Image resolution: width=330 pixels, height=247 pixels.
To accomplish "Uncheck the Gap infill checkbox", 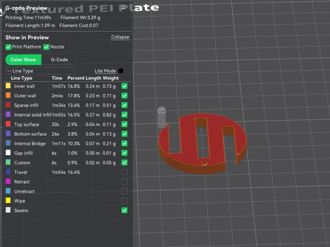I will click(124, 153).
